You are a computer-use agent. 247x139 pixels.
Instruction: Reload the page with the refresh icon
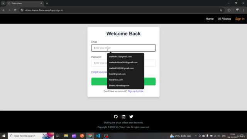pos(15,10)
